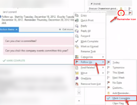Click the Remove from List flag icon

click(x=77, y=84)
